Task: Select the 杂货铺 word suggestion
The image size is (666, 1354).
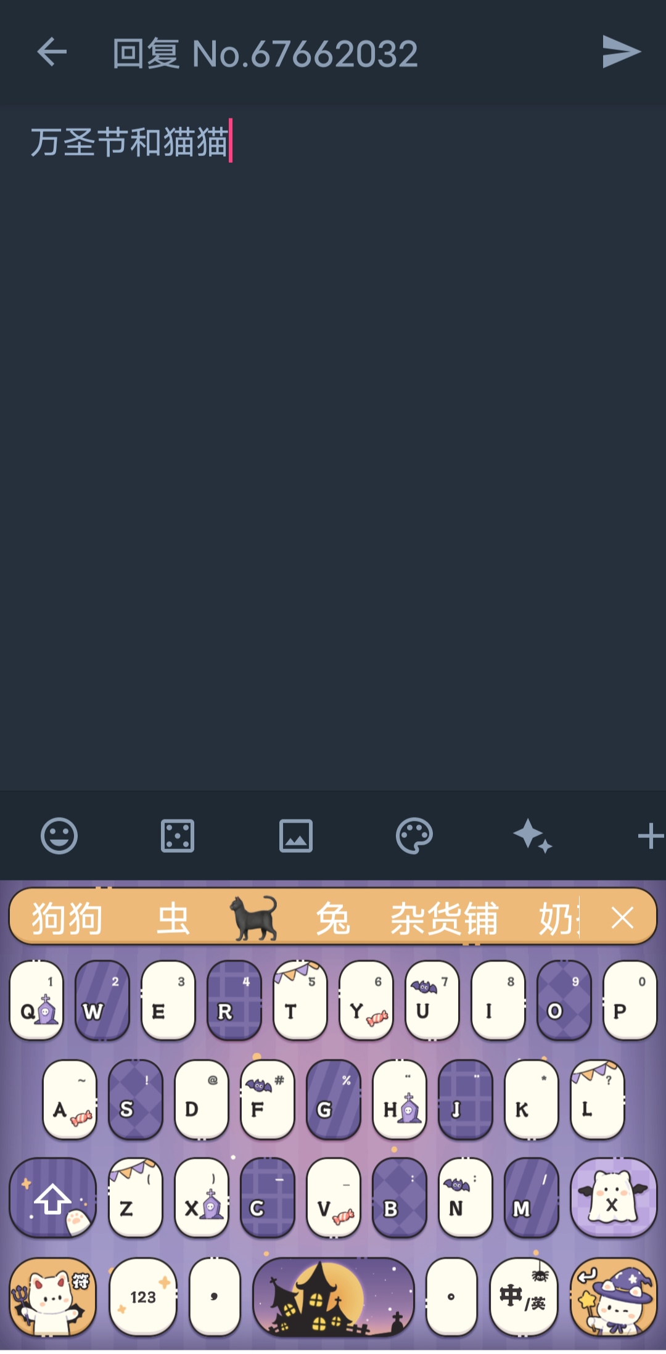Action: point(444,919)
